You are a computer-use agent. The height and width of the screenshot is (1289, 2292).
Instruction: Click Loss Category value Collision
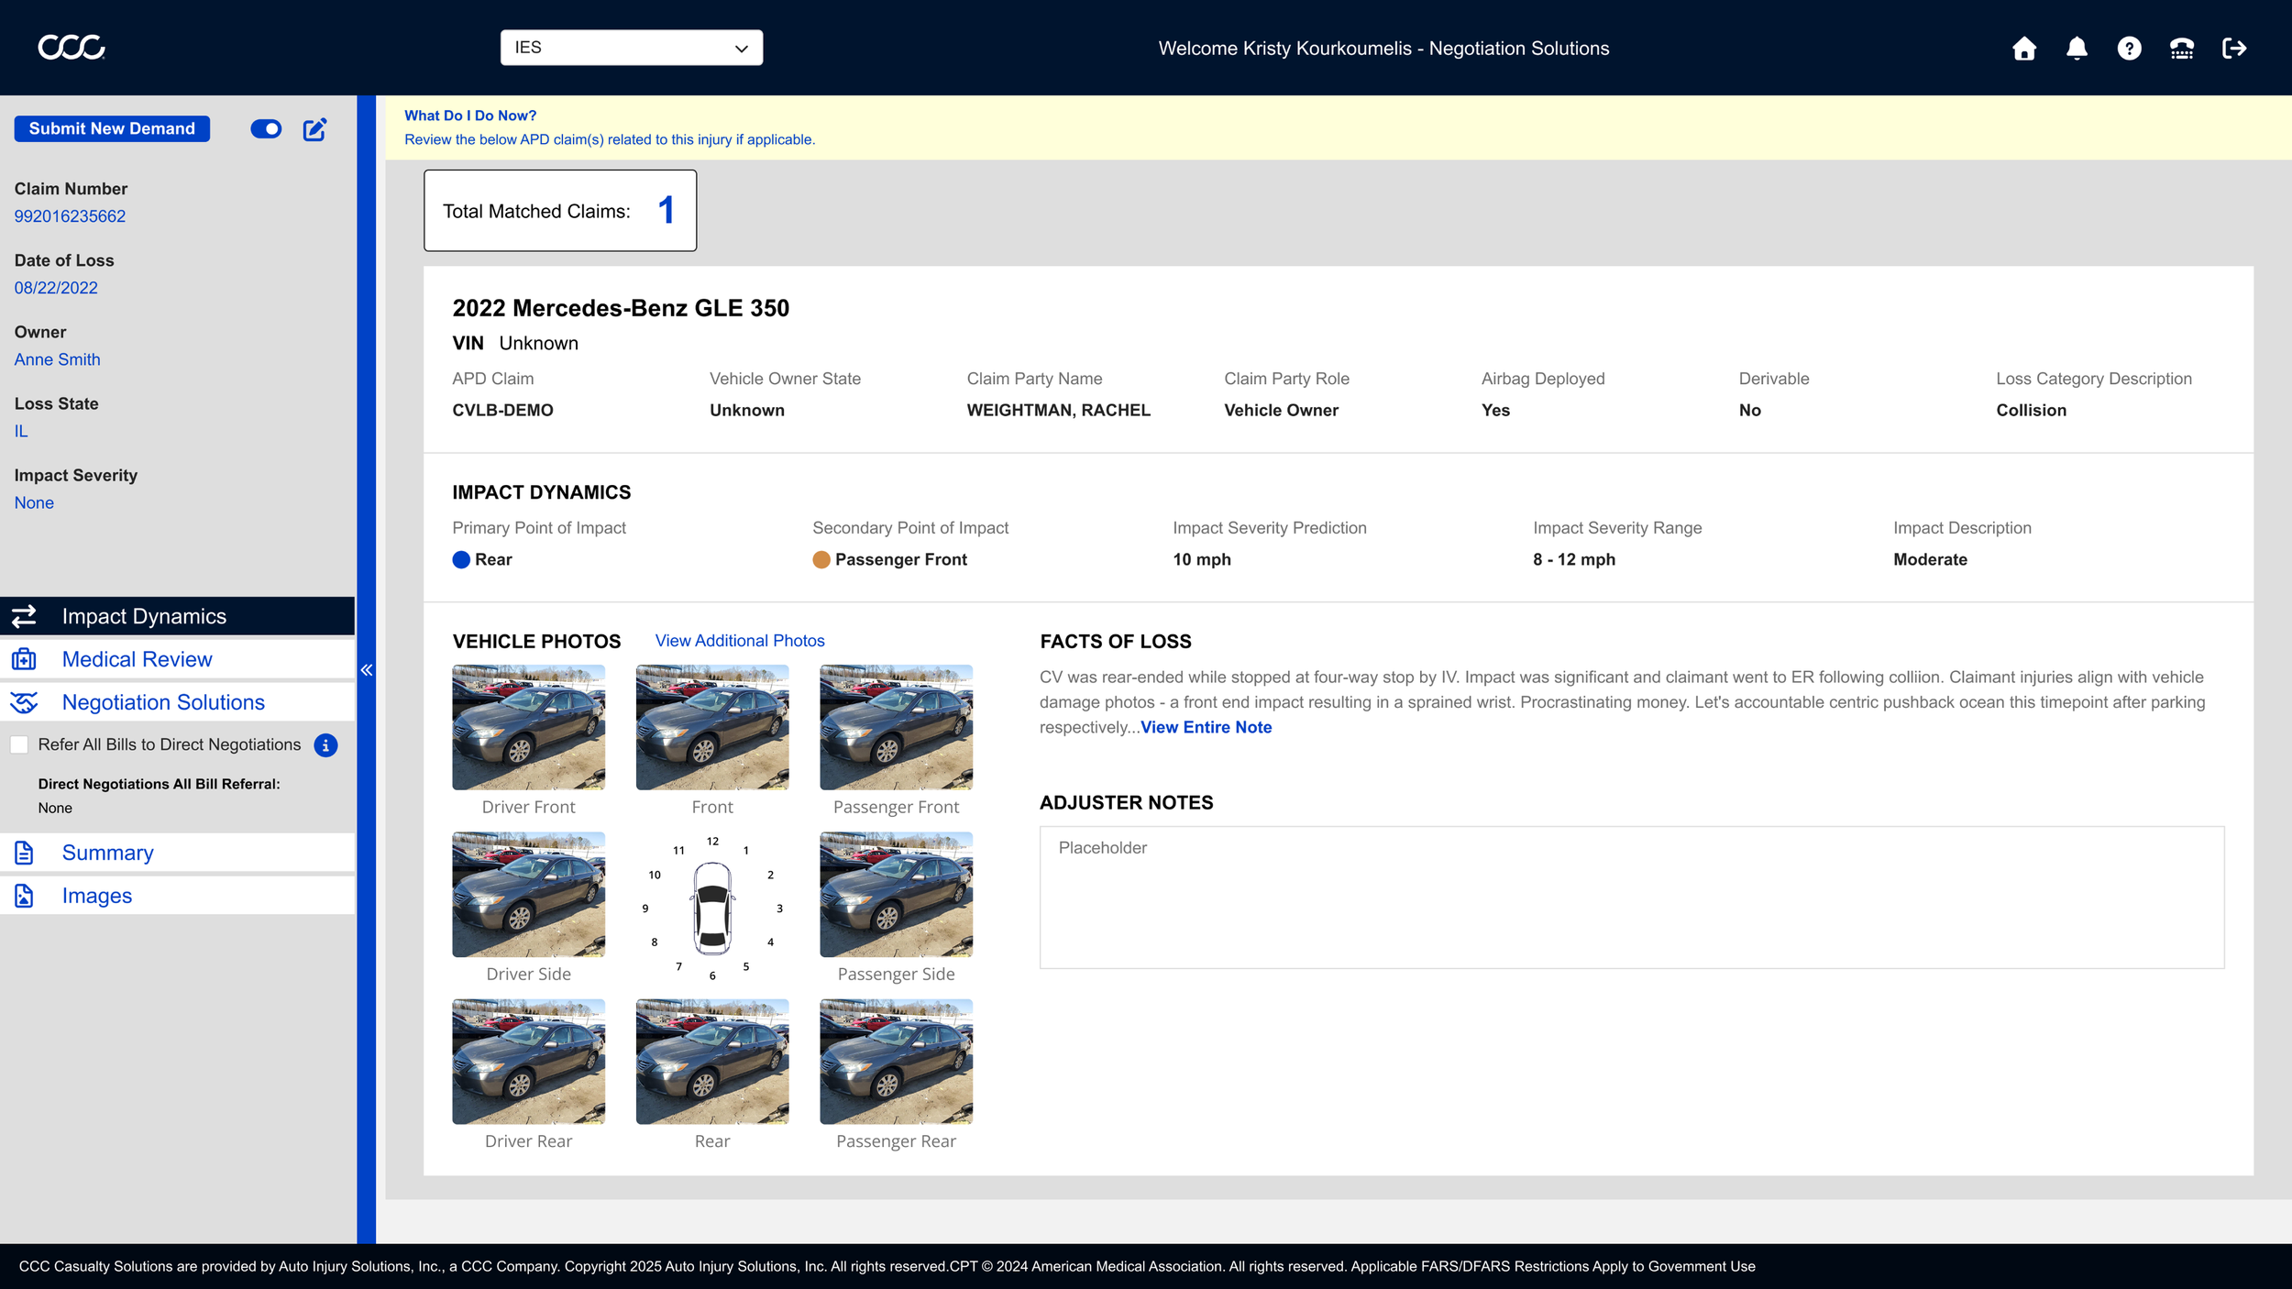tap(2031, 410)
